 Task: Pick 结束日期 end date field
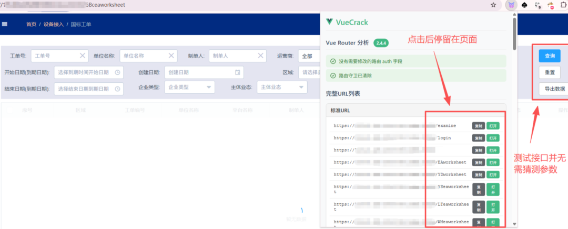click(89, 89)
